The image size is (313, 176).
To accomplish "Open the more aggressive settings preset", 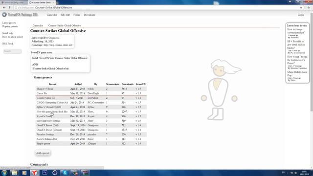I will click(x=48, y=121).
